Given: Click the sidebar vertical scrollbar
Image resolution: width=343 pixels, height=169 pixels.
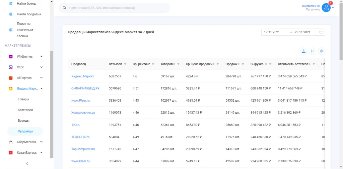Looking at the screenshot, I should click(x=51, y=103).
